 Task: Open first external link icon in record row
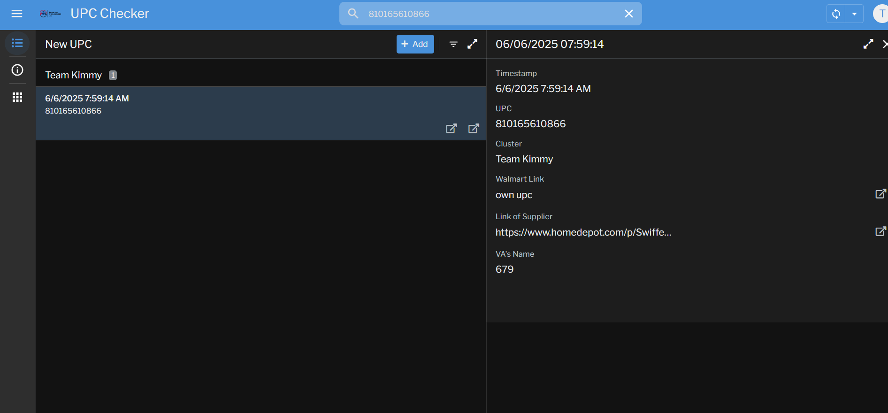click(451, 129)
